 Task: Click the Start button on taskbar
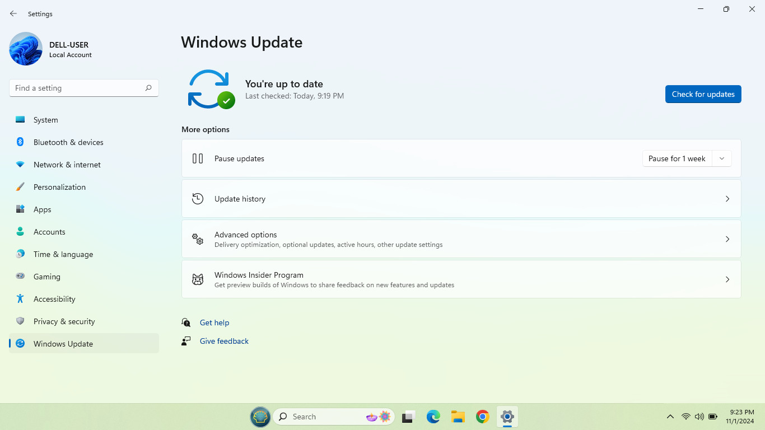(x=260, y=417)
